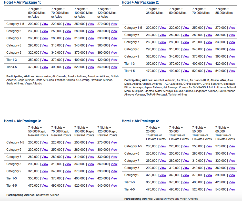Click the "Hotel + Air Package 4:" heading
242x201 pixels.
click(140, 121)
